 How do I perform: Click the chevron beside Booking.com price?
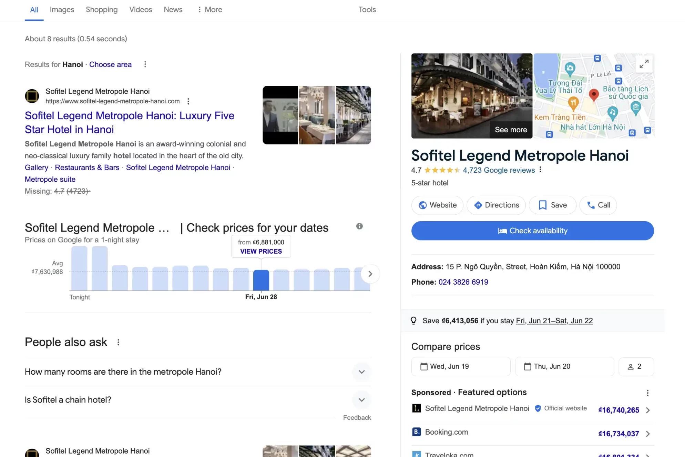[x=648, y=434]
